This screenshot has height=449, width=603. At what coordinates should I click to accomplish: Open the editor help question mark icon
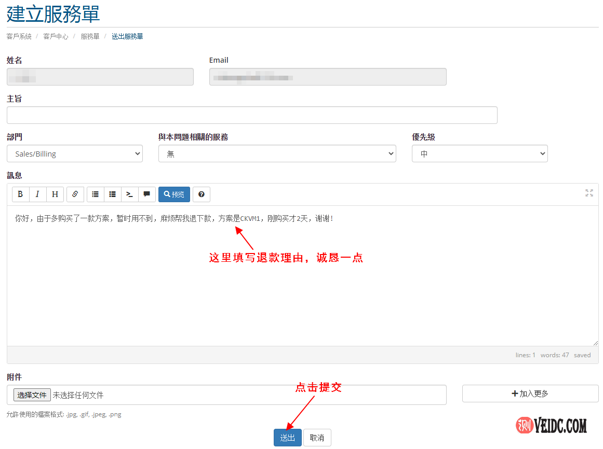202,194
